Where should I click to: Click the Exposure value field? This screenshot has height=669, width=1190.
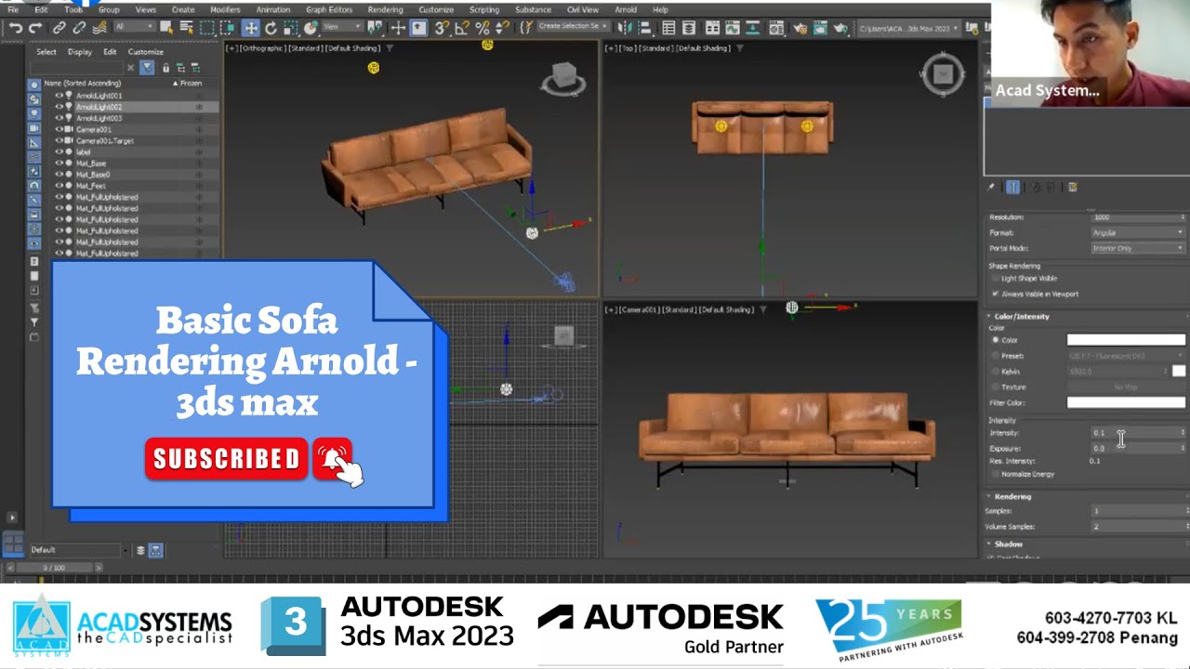[x=1136, y=448]
